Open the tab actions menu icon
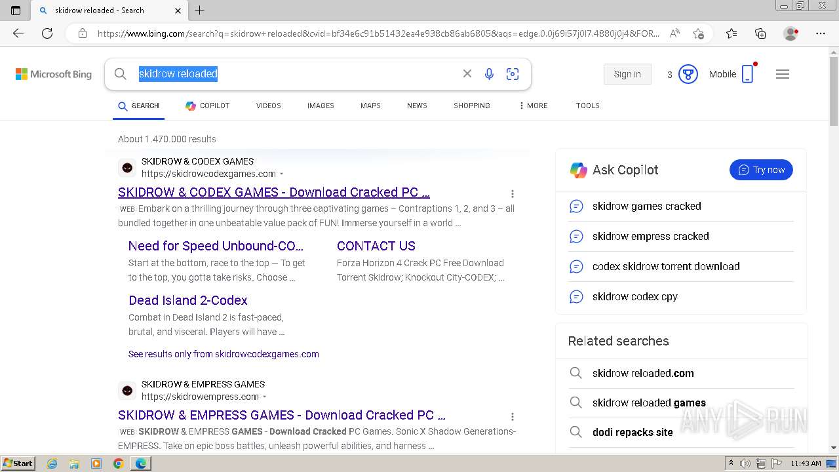This screenshot has height=472, width=839. pyautogui.click(x=16, y=10)
